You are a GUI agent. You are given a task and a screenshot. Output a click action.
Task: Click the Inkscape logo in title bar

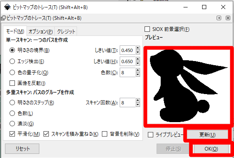click(x=7, y=7)
